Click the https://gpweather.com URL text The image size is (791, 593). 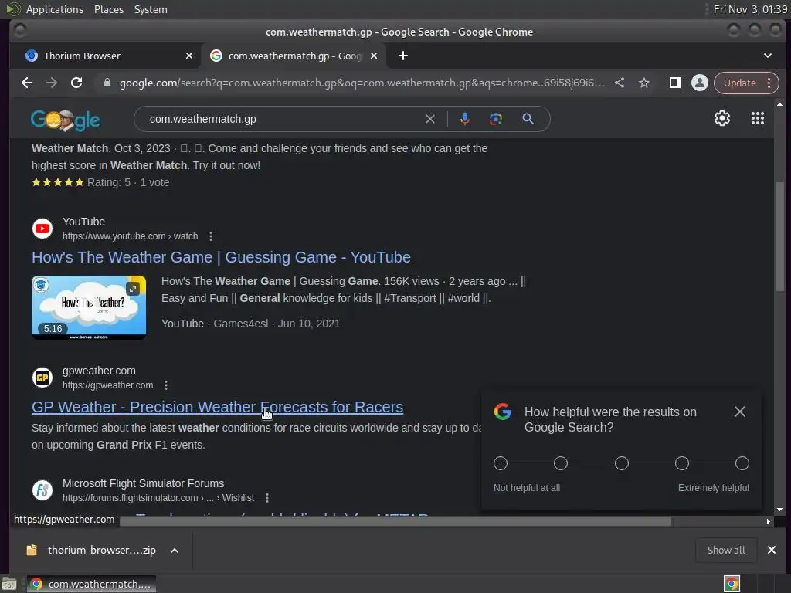point(107,385)
